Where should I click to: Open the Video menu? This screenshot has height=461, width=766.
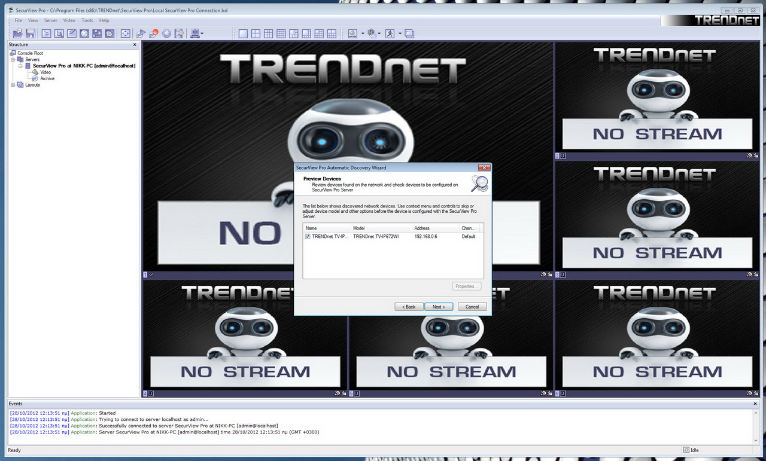click(69, 20)
